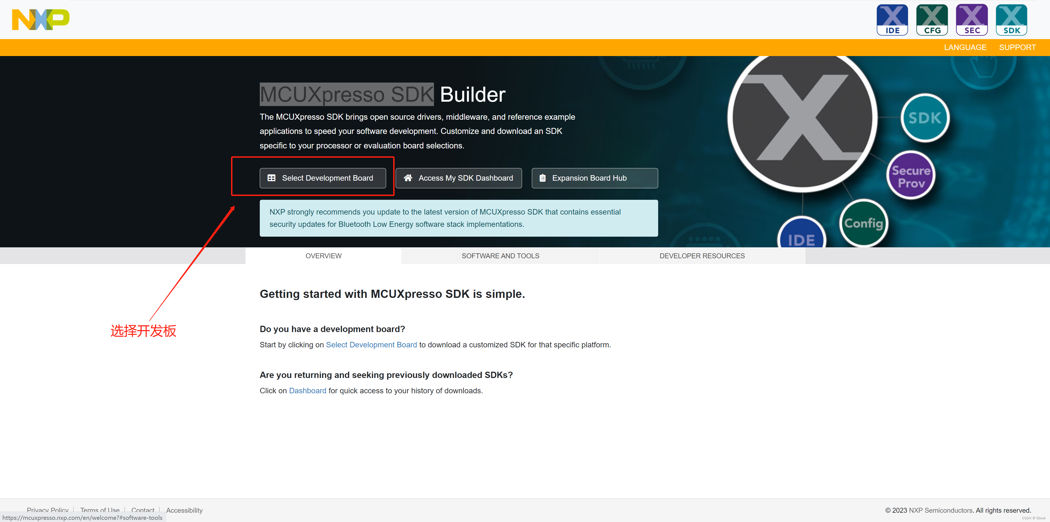Open the MCUXpresso SEC provisioning icon

tap(972, 20)
